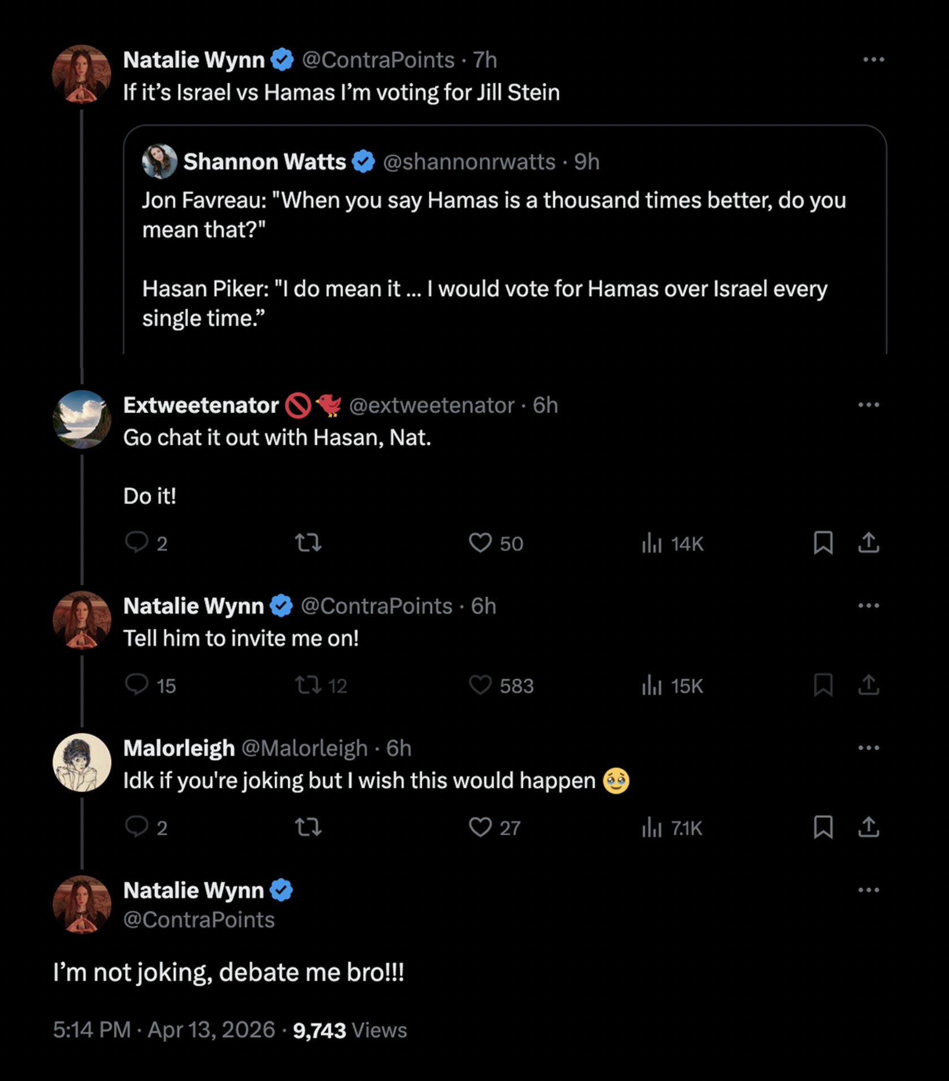949x1081 pixels.
Task: Open the @extweetenator profile handle
Action: point(431,405)
